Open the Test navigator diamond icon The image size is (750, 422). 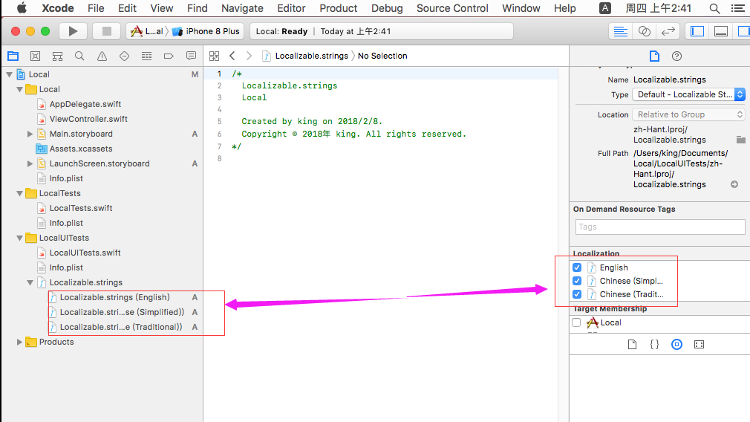click(x=124, y=56)
